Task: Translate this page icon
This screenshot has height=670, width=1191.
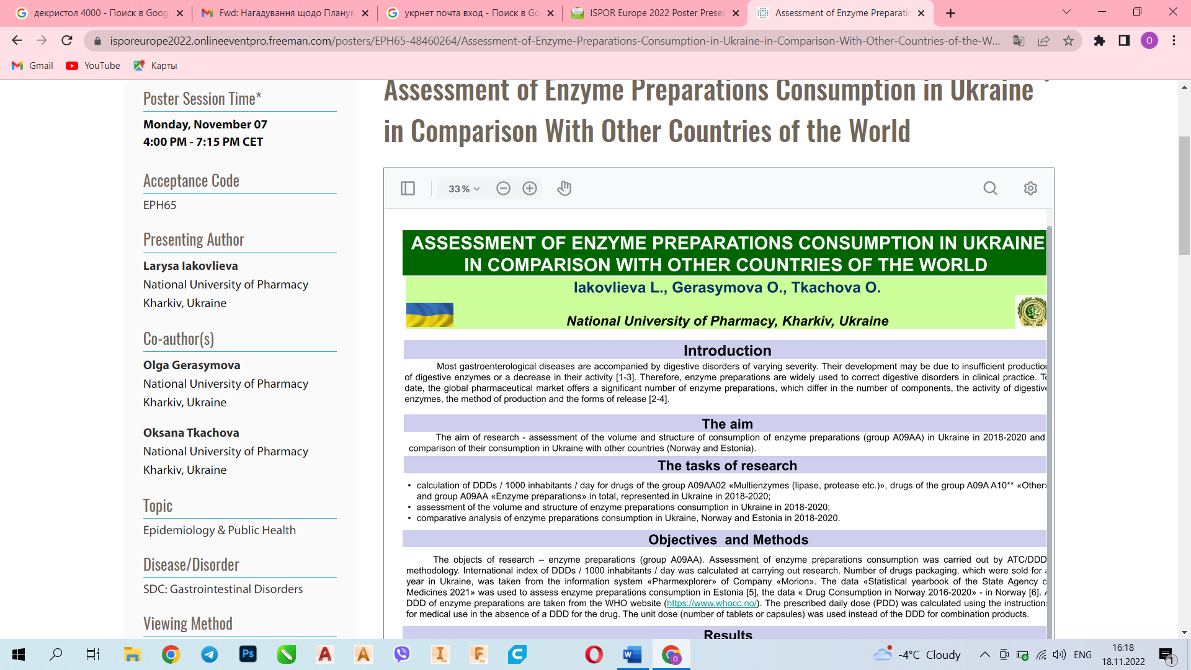Action: (1019, 41)
